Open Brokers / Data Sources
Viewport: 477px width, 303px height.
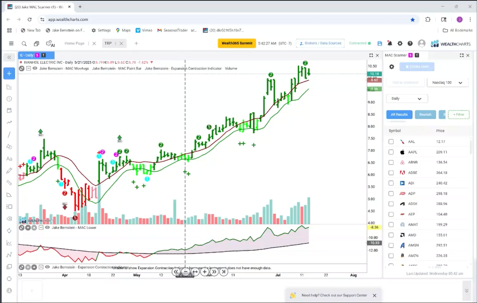click(320, 43)
